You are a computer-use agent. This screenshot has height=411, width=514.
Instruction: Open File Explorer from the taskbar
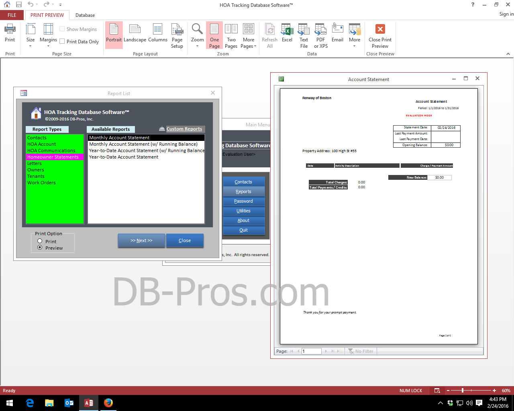pyautogui.click(x=49, y=403)
